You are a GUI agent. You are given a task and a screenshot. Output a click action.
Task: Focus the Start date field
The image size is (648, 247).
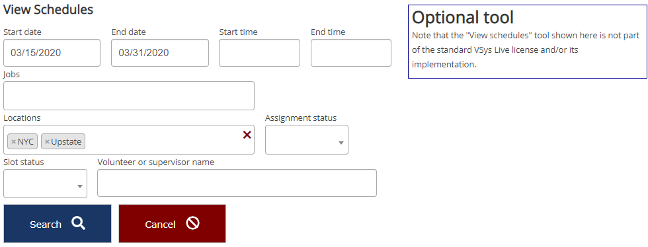(x=52, y=53)
